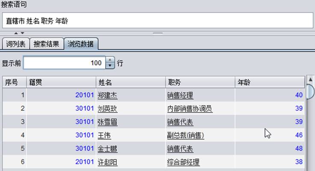This screenshot has height=171, width=315.
Task: Decrease row count with spinner down arrow
Action: (x=110, y=66)
